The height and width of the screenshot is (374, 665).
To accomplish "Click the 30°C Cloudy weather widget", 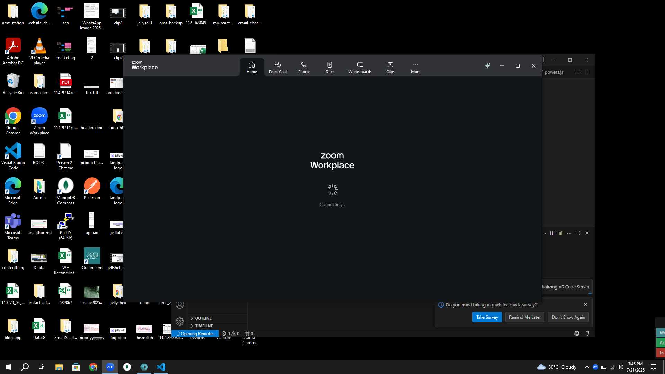I will pyautogui.click(x=557, y=367).
